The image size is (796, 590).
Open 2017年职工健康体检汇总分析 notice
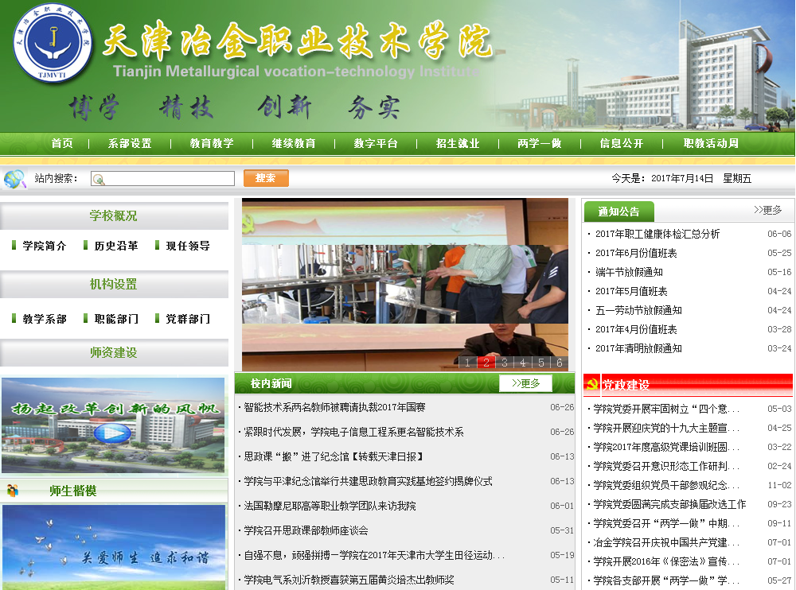657,234
